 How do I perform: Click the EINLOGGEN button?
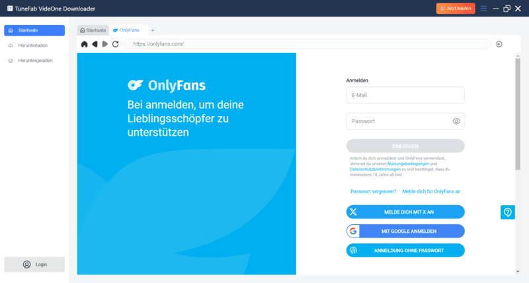tap(405, 146)
